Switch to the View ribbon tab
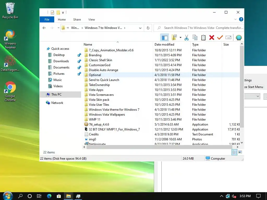Image resolution: width=267 pixels, height=200 pixels. [x=92, y=20]
